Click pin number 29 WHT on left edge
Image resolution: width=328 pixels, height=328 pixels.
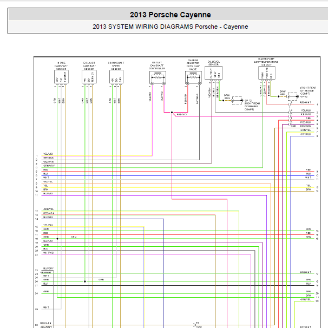(x=36, y=310)
